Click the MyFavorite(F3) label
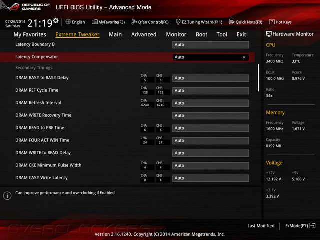 (x=112, y=22)
